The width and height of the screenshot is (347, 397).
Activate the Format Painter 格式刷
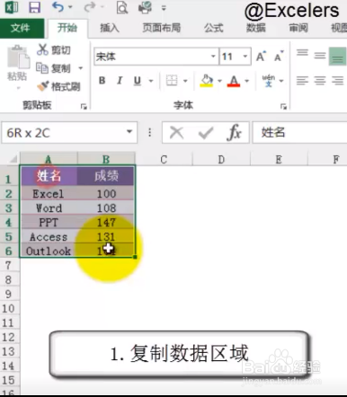58,86
